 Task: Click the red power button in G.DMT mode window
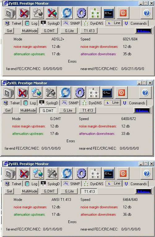[122, 93]
